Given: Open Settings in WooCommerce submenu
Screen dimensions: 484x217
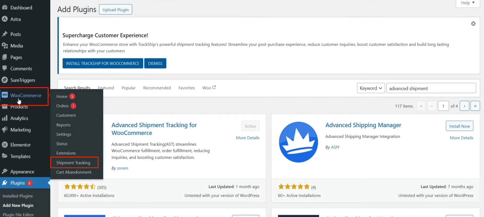Looking at the screenshot, I should point(64,134).
